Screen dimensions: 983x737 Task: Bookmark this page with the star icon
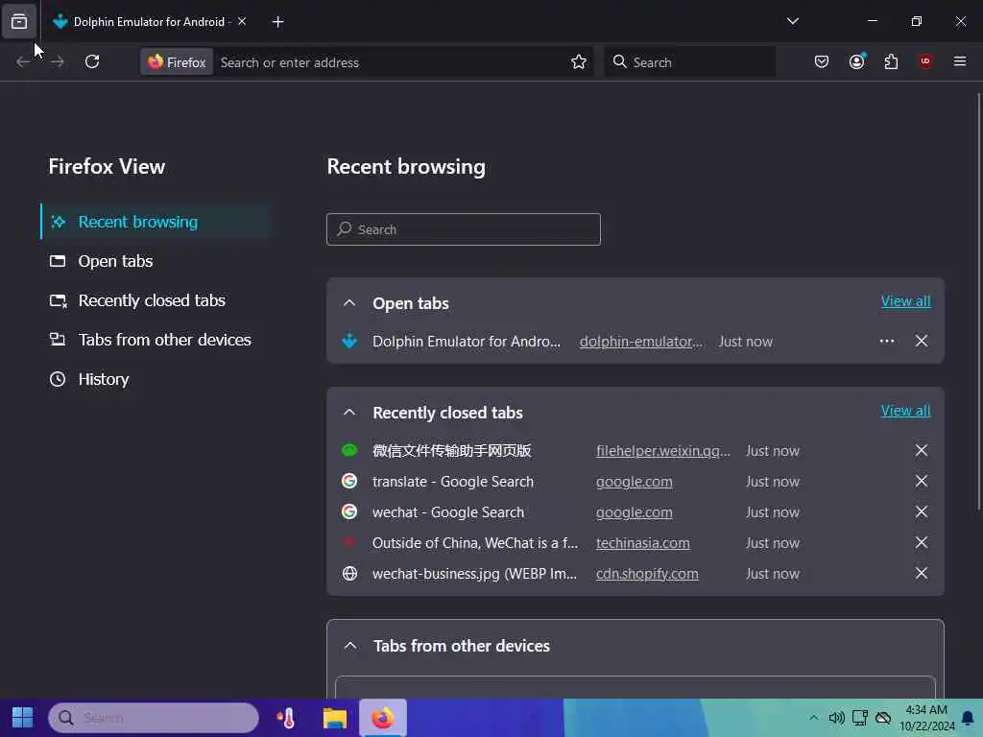(579, 62)
